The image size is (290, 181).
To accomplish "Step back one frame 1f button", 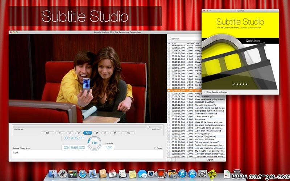I will pyautogui.click(x=78, y=133).
